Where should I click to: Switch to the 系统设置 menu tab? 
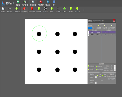tap(33, 3)
